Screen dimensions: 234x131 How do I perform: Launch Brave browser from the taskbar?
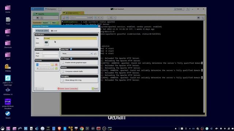pos(59,128)
